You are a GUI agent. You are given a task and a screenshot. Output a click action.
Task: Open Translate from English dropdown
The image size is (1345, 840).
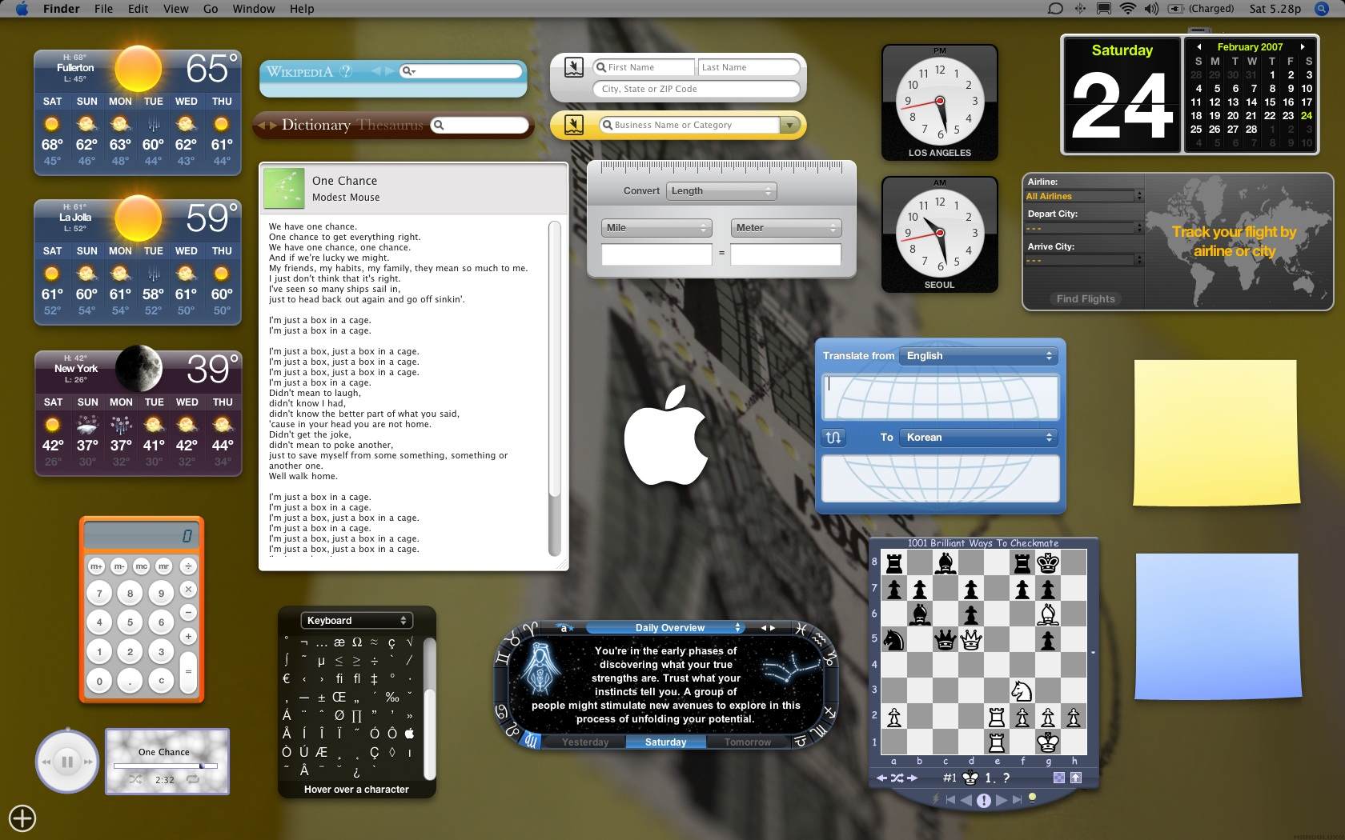(x=979, y=356)
